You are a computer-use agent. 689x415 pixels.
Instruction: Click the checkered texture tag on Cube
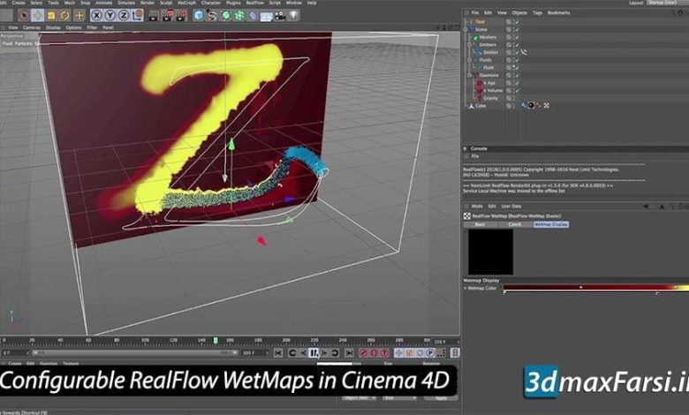pyautogui.click(x=546, y=105)
